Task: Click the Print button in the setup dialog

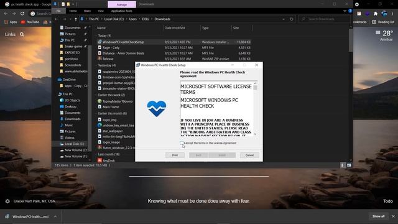Action: (x=175, y=155)
